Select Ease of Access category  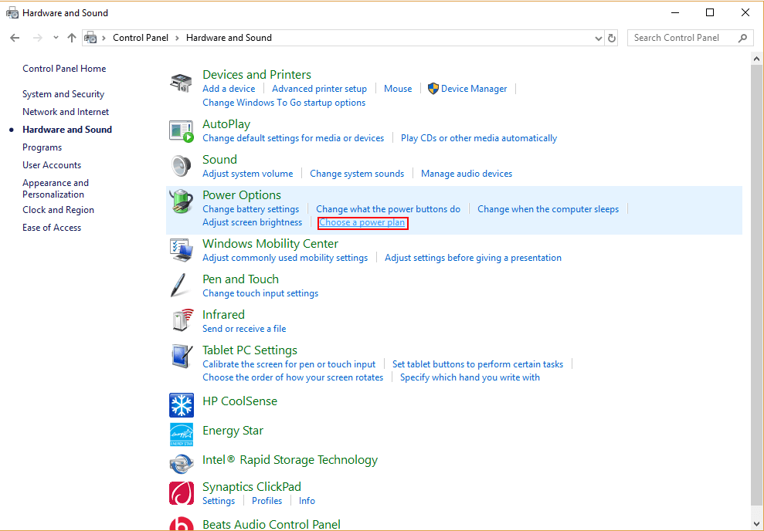[52, 228]
